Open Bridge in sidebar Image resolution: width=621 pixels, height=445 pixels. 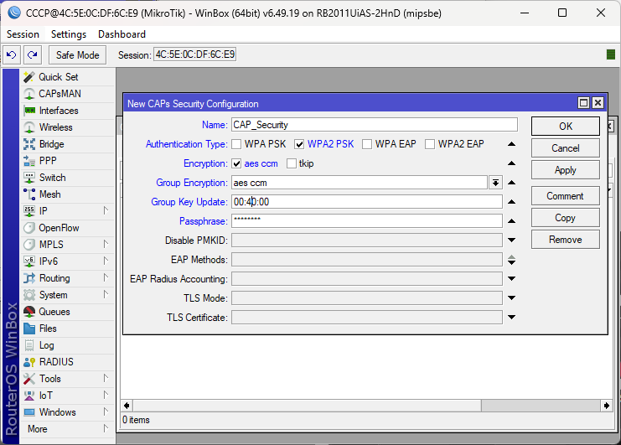point(67,144)
